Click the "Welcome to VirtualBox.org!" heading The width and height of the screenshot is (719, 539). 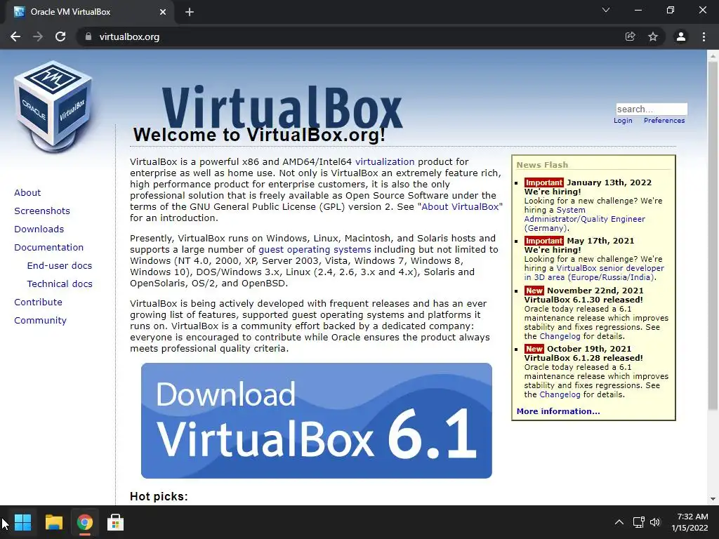click(259, 135)
